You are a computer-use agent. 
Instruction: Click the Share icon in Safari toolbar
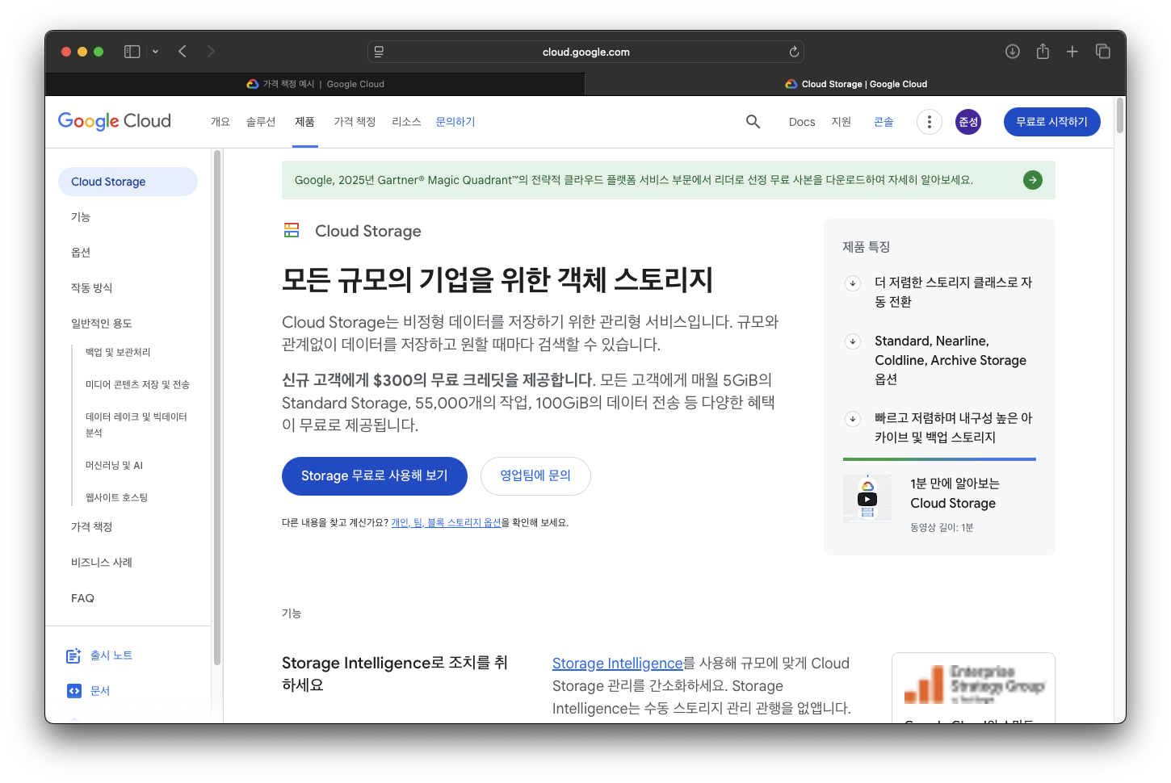1043,52
